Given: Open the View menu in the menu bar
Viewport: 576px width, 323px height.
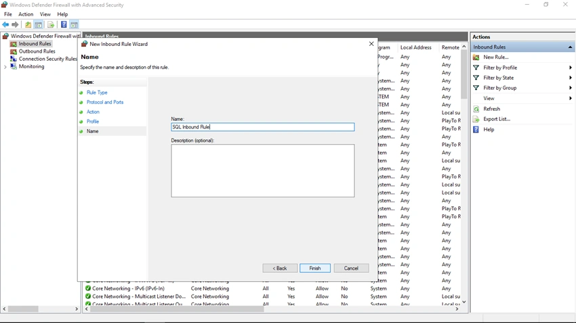Looking at the screenshot, I should point(45,14).
